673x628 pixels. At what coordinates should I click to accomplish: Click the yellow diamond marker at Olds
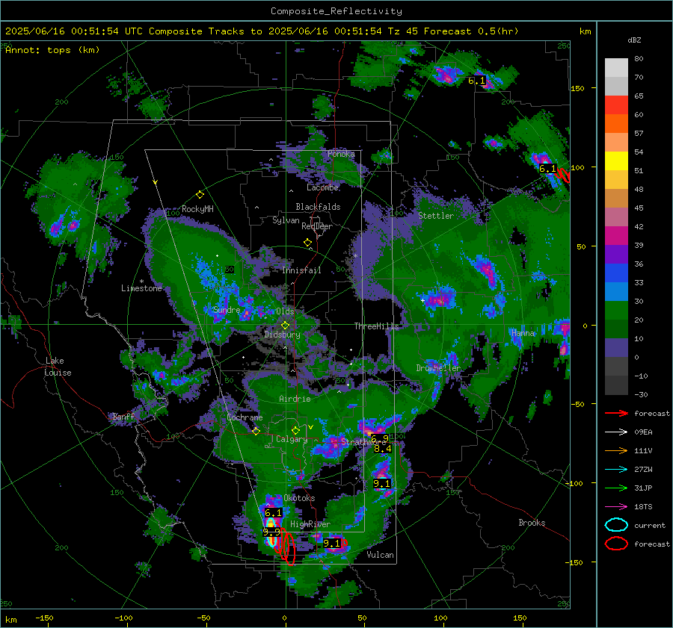[285, 326]
